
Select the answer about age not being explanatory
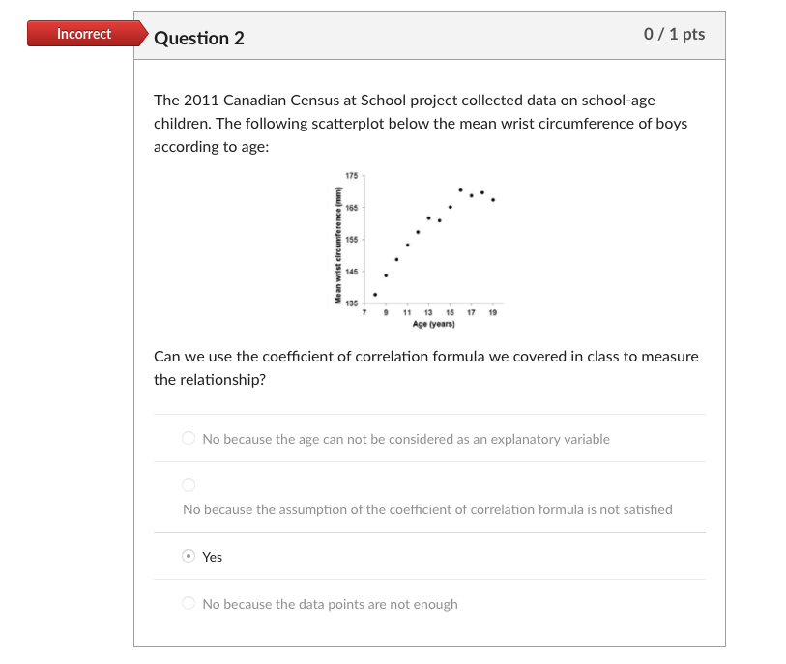(x=406, y=439)
